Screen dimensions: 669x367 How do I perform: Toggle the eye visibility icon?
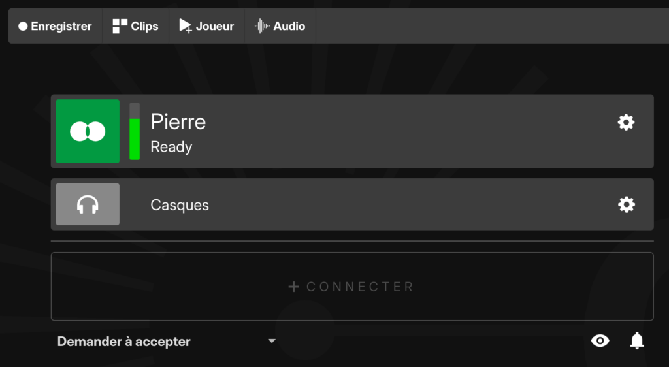coord(600,341)
